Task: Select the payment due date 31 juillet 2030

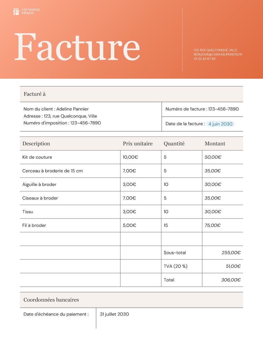Action: (x=114, y=314)
